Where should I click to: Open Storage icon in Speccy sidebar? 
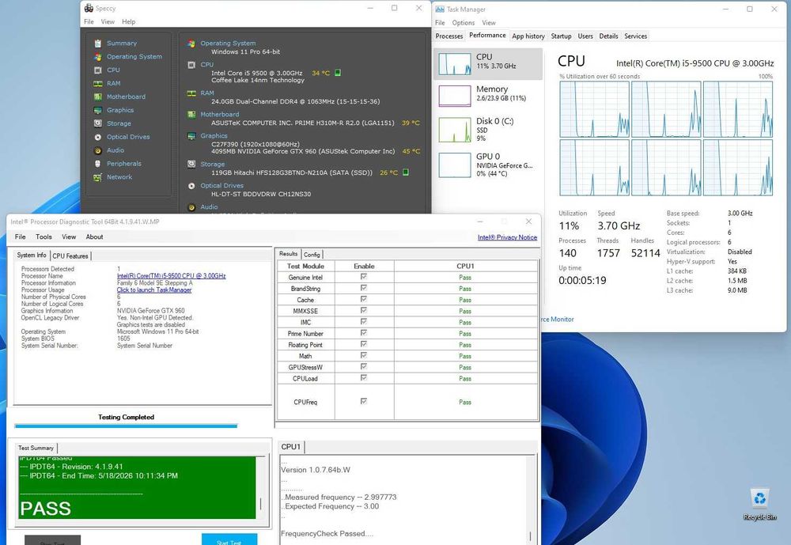tap(98, 123)
